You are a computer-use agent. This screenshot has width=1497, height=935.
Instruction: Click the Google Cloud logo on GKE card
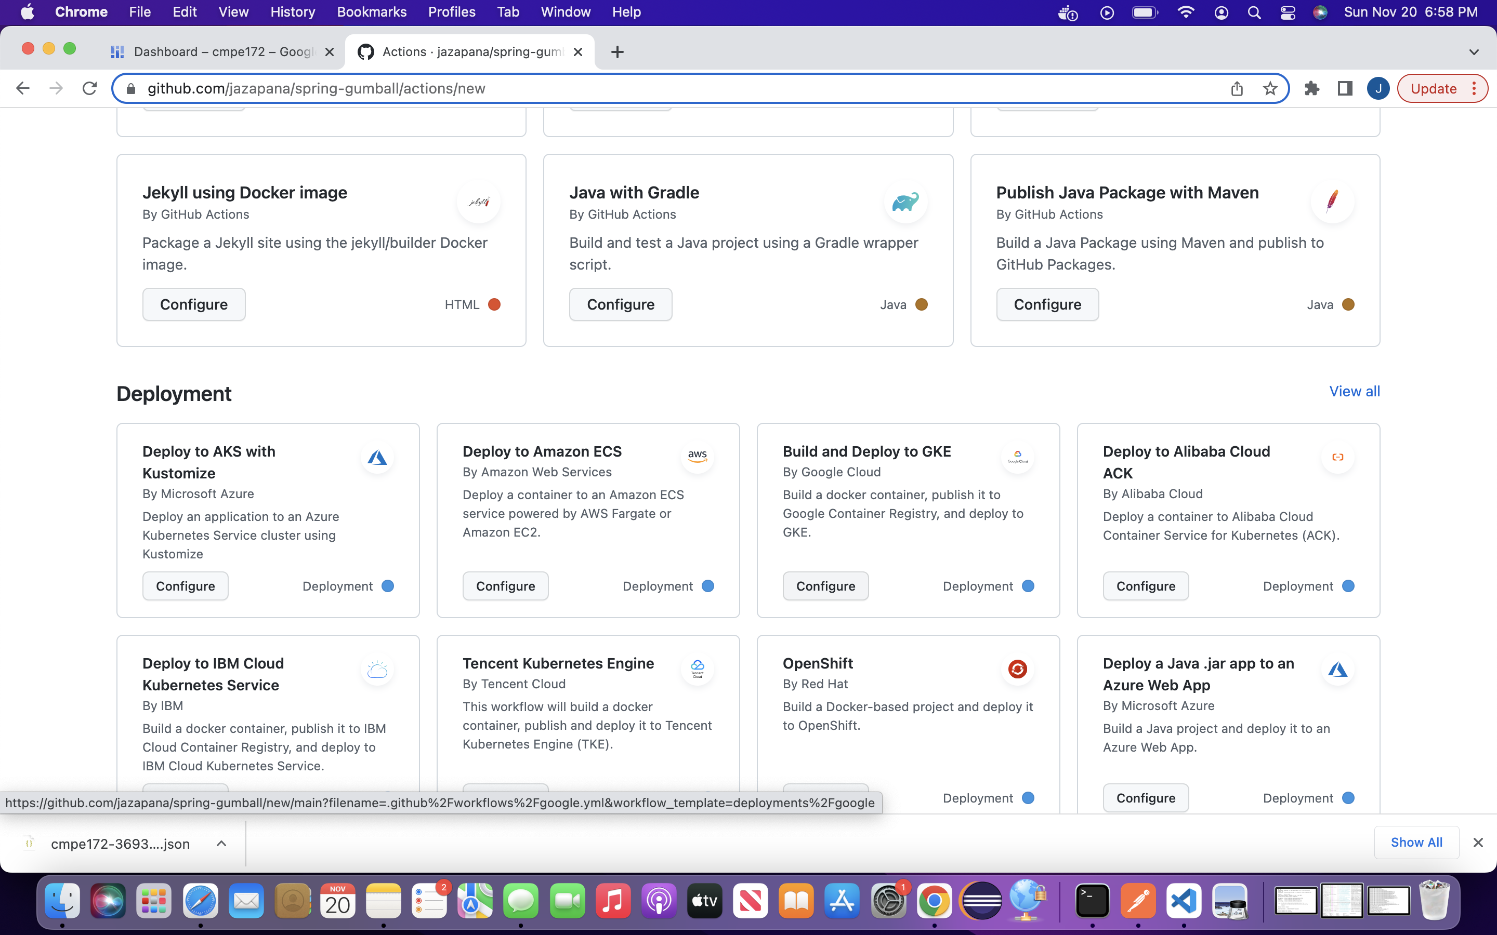click(x=1017, y=457)
